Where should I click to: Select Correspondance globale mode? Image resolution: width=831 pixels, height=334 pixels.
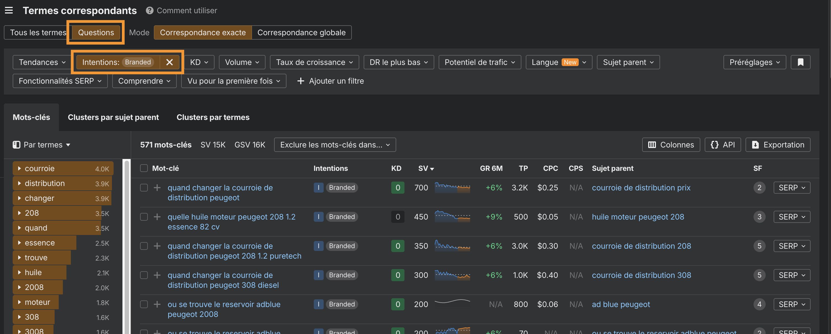click(x=301, y=32)
